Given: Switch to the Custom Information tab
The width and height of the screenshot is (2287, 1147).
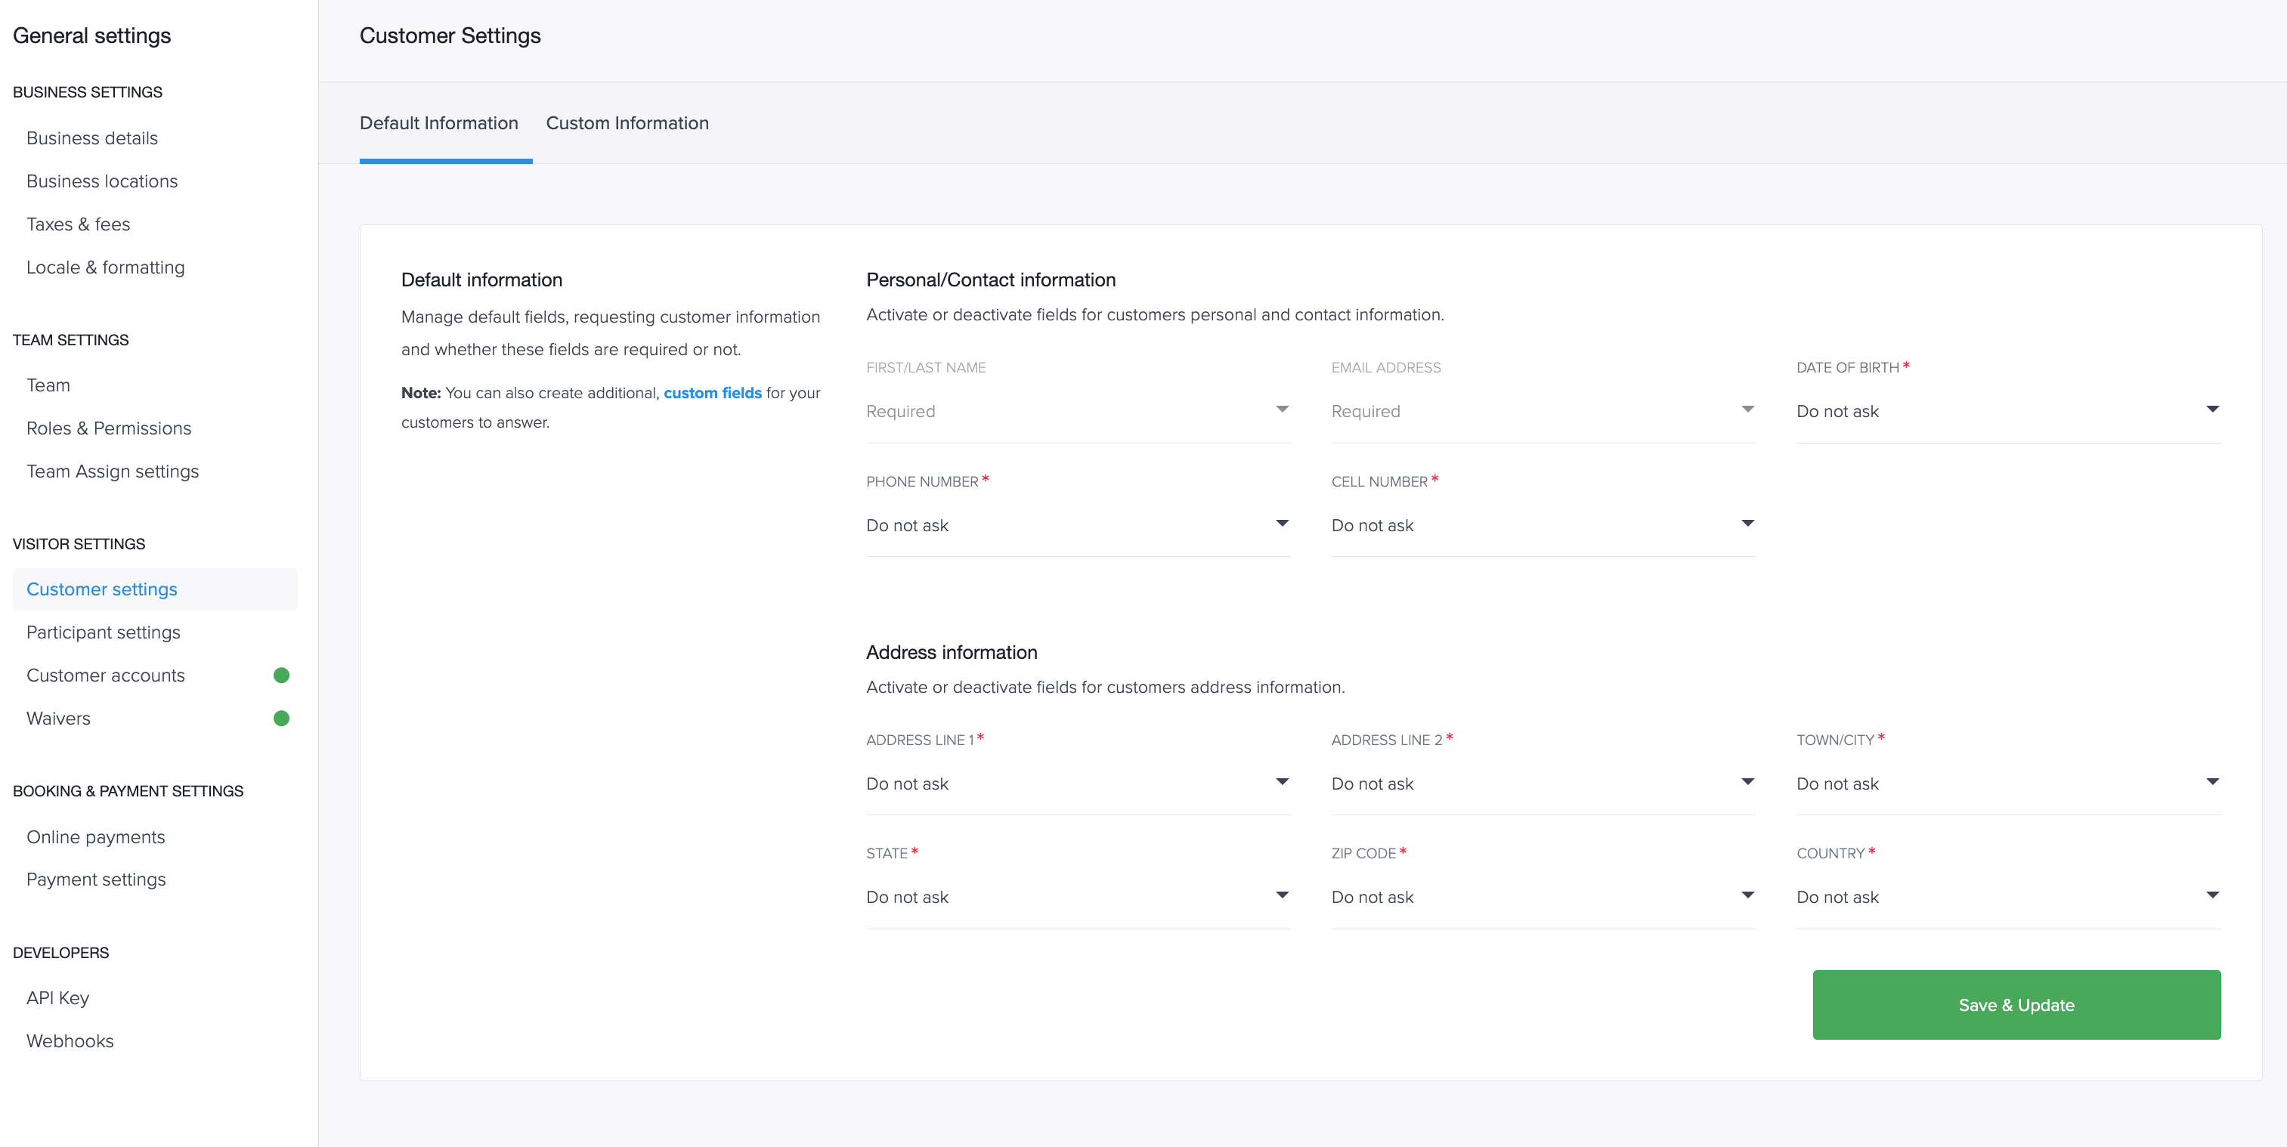Looking at the screenshot, I should click(x=627, y=123).
